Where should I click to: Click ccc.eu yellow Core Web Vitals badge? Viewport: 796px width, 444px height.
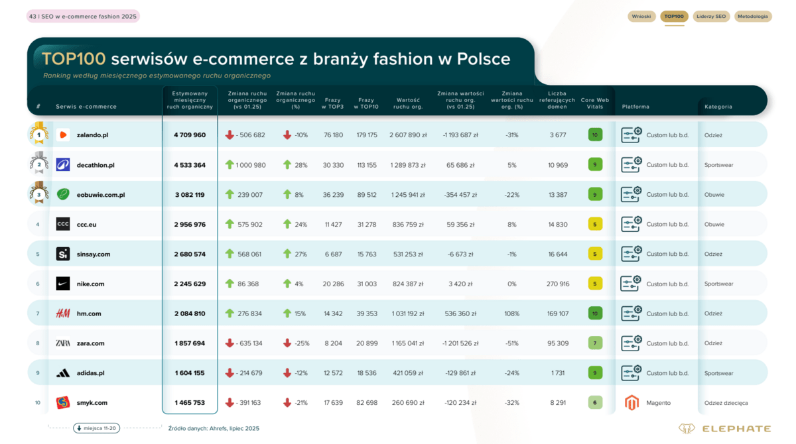click(595, 224)
